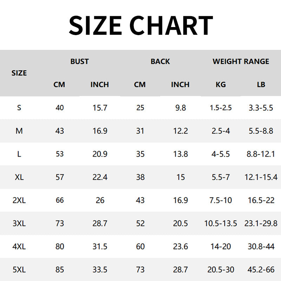
Task: Click the WEIGHT RANGE column header
Action: pos(241,61)
